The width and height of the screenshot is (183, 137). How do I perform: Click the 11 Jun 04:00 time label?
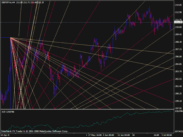(x=124, y=135)
